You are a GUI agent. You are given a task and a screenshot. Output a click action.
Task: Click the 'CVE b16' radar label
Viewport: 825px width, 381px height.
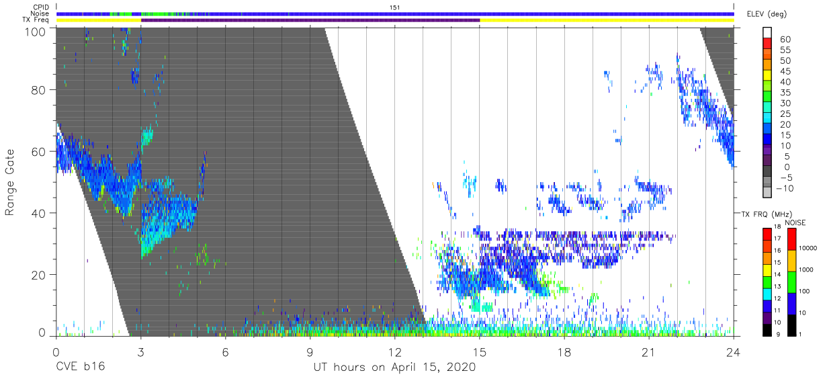[x=80, y=368]
